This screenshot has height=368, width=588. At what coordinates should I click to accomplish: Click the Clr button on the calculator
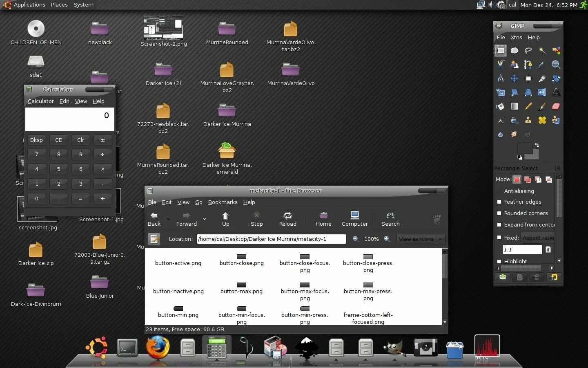(80, 140)
